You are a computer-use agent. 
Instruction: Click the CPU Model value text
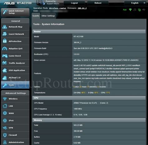pos(91,103)
